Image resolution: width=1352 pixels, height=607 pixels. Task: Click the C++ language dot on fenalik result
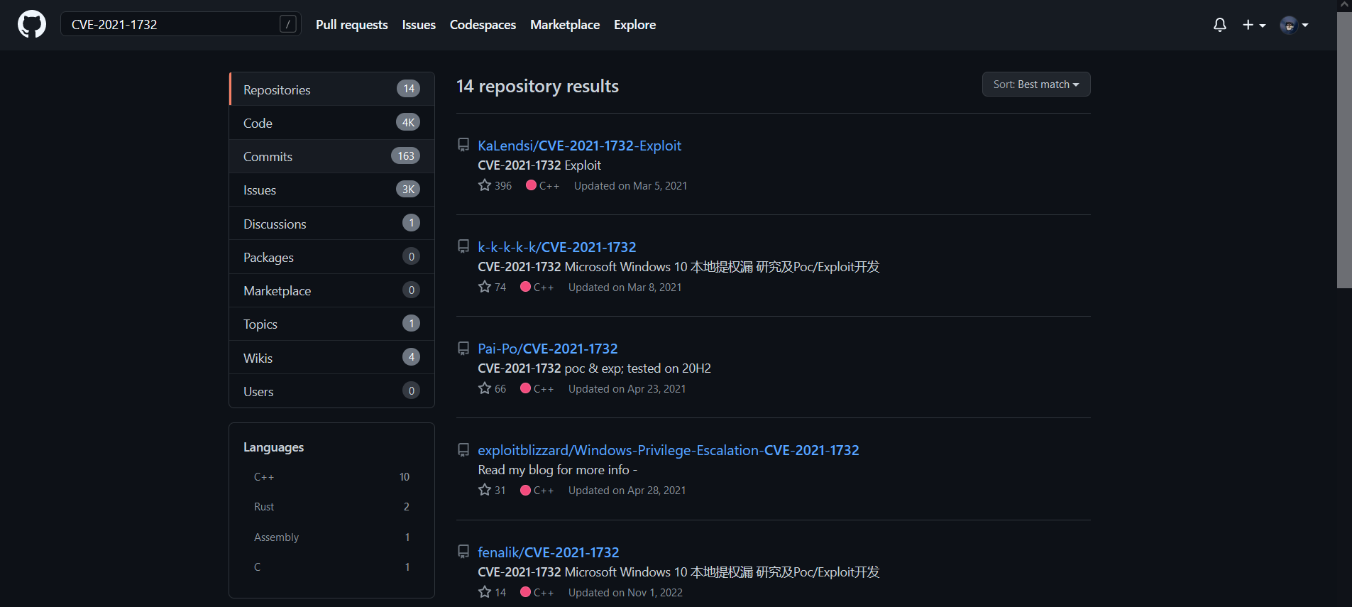525,592
